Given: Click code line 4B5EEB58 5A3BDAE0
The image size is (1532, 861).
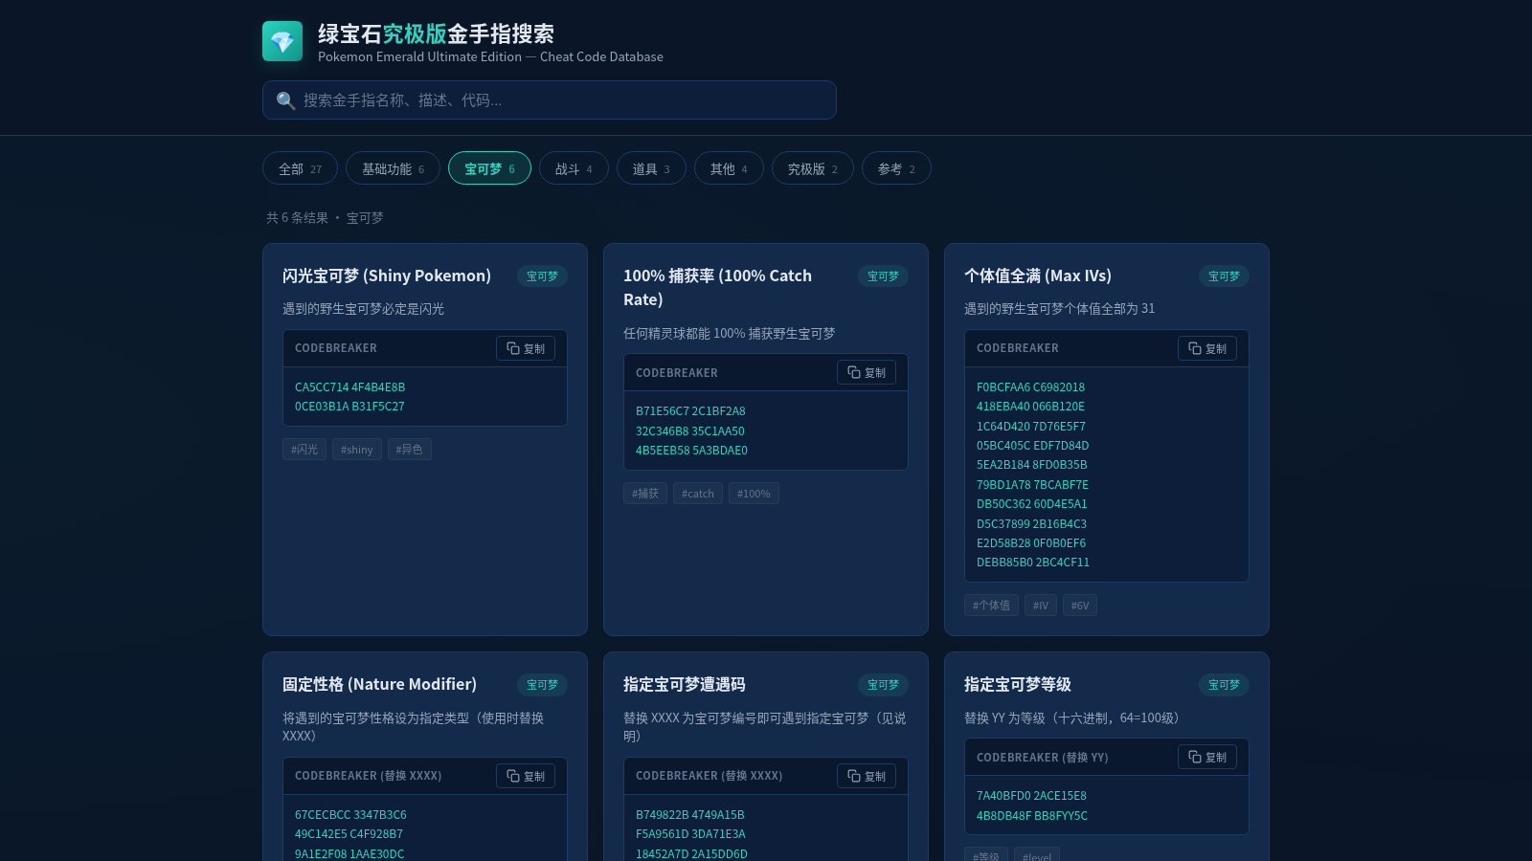Looking at the screenshot, I should coord(691,451).
